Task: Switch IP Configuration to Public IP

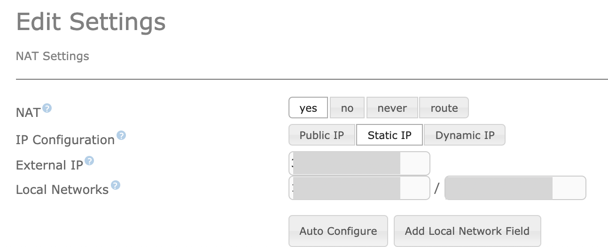Action: [x=322, y=135]
